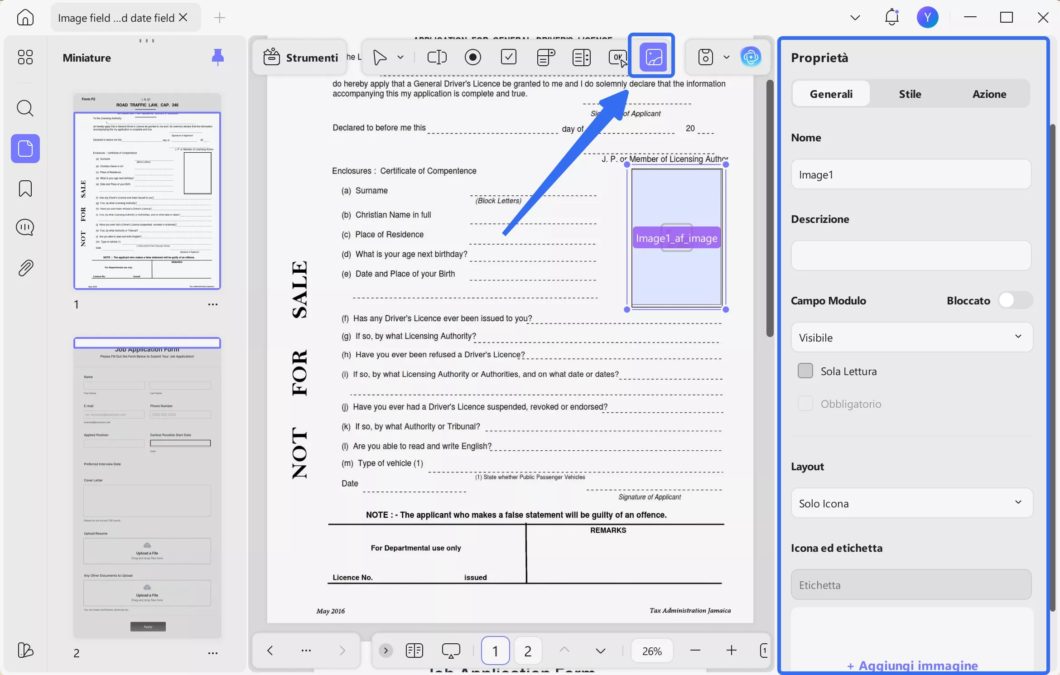The width and height of the screenshot is (1060, 675).
Task: Select the image field tool
Action: click(653, 57)
